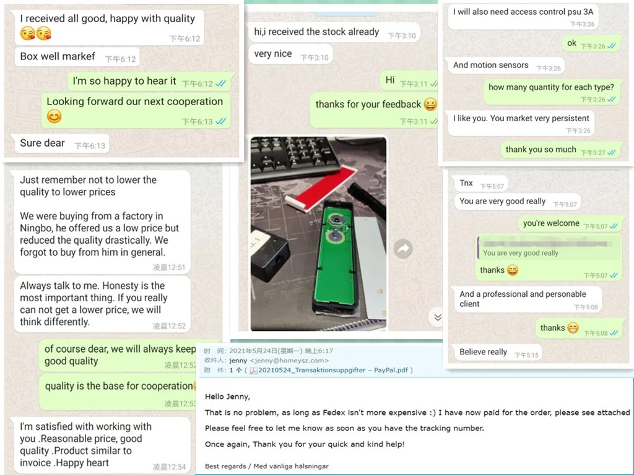Tap the forward arrow beside the photo

pyautogui.click(x=403, y=249)
